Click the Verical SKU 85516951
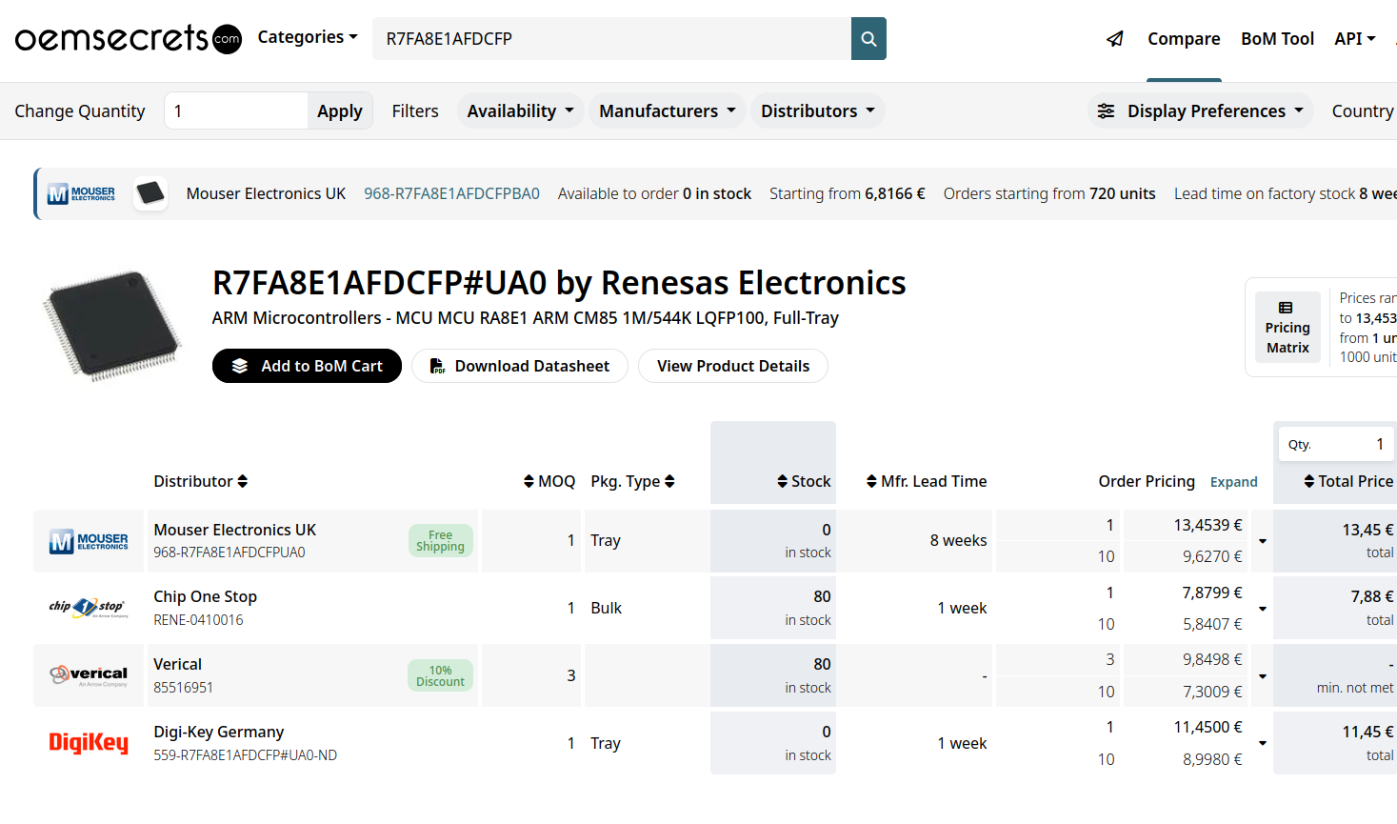Image resolution: width=1397 pixels, height=824 pixels. pyautogui.click(x=184, y=688)
